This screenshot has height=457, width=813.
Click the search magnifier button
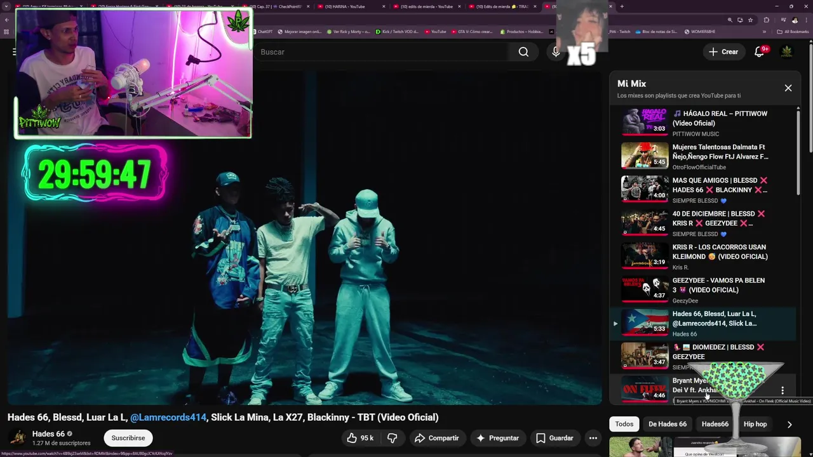pos(523,52)
